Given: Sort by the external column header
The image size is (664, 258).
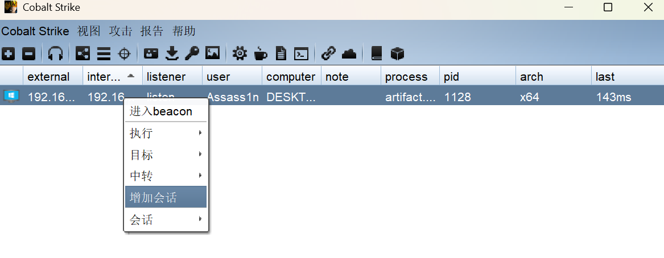Looking at the screenshot, I should pos(53,77).
